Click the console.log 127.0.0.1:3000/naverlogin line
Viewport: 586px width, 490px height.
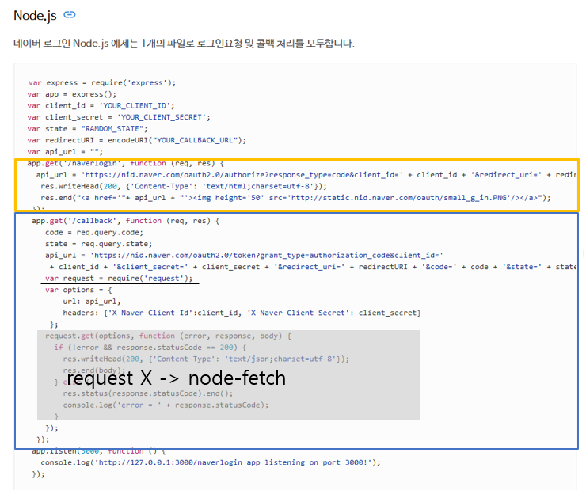coord(211,463)
